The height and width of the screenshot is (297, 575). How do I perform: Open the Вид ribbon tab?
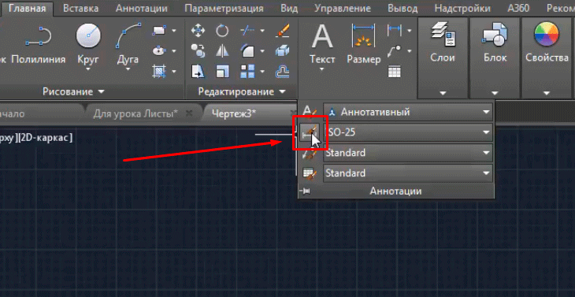point(289,8)
